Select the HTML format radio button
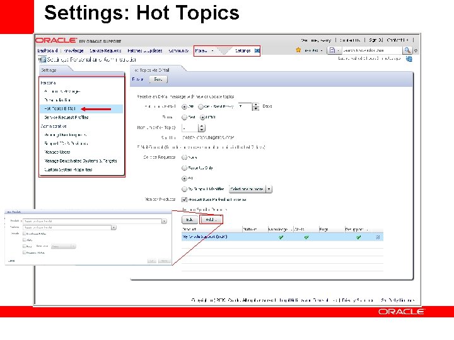 click(202, 117)
